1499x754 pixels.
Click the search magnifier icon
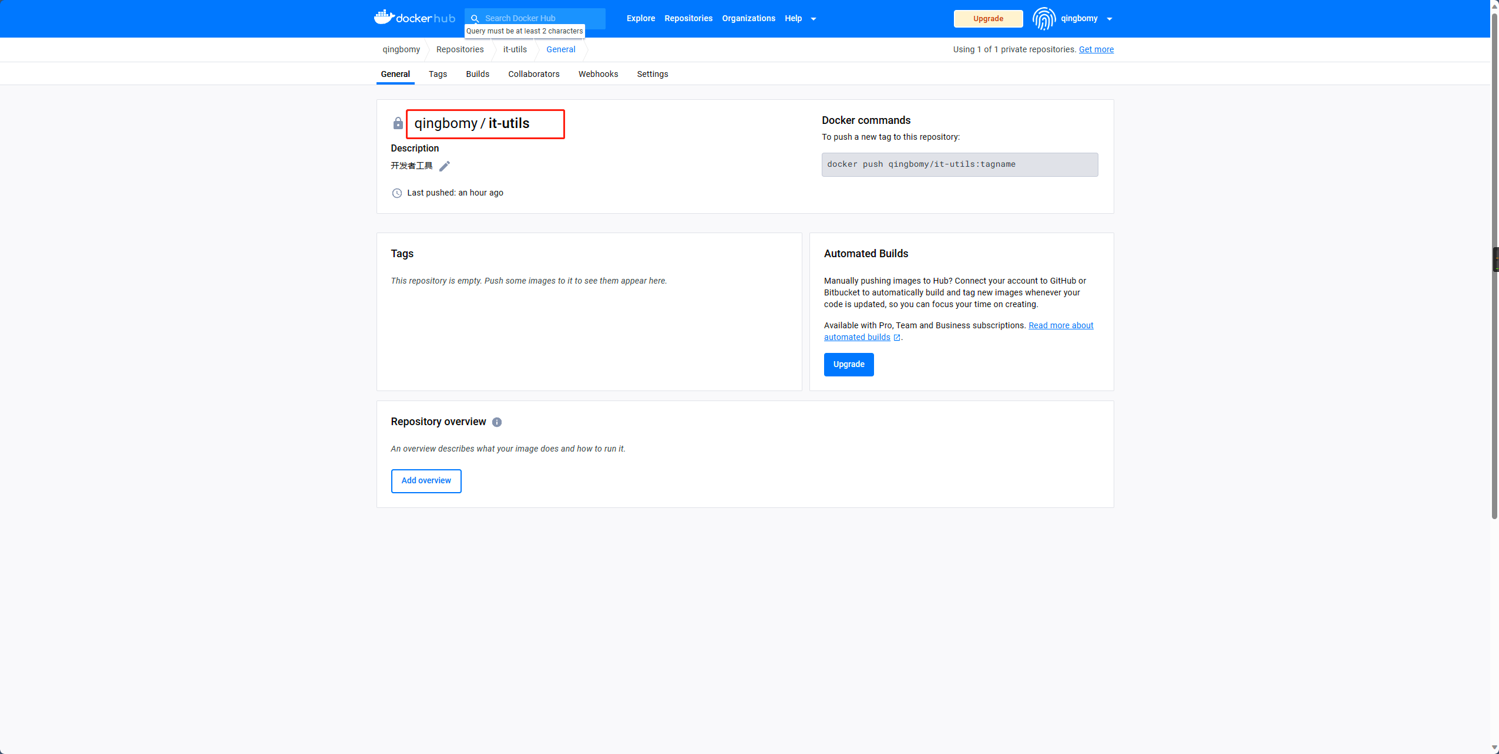click(x=475, y=18)
